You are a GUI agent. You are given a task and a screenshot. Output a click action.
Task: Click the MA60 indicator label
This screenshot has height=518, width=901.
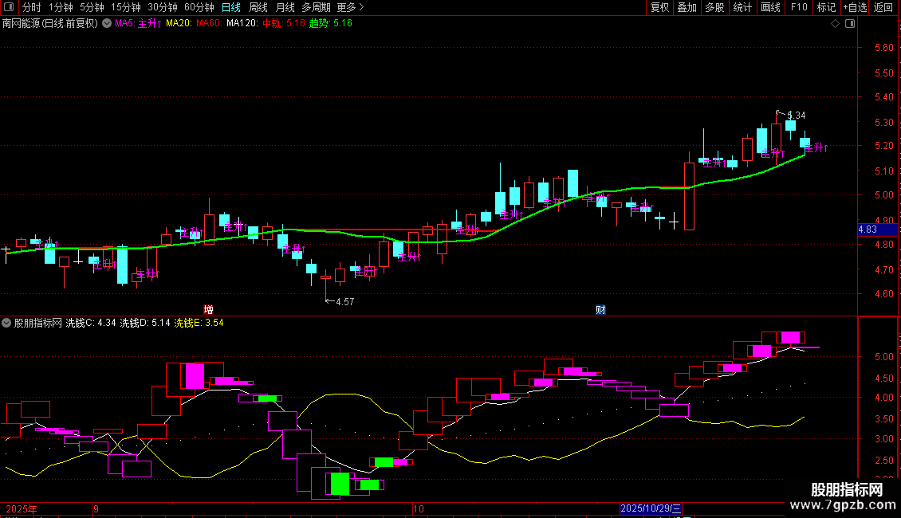click(209, 24)
